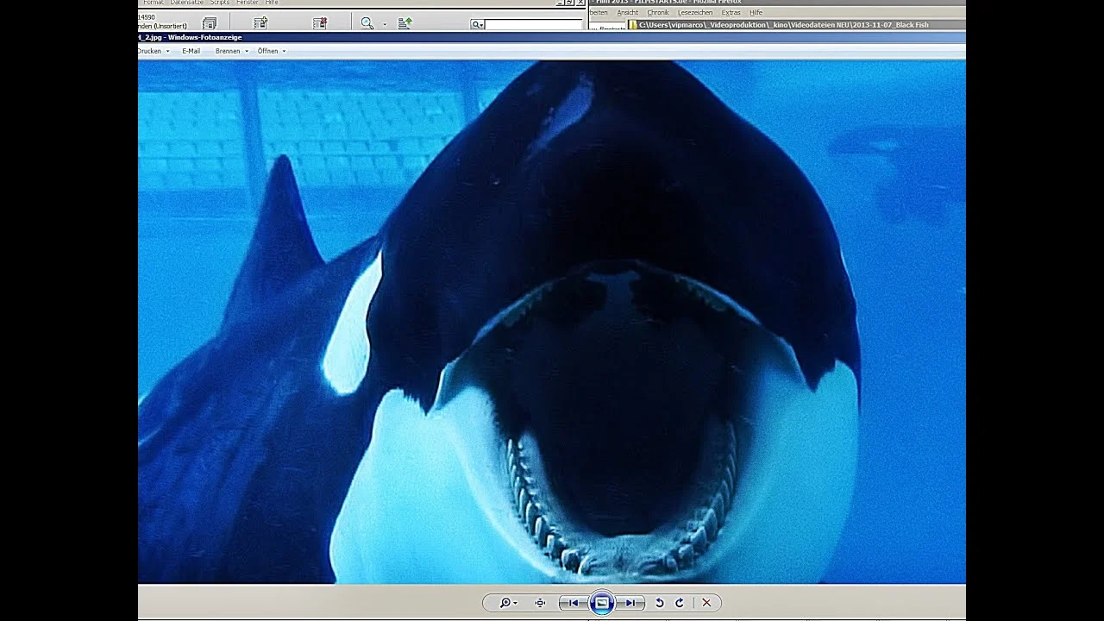Expand the Drucken dropdown menu
The height and width of the screenshot is (621, 1104).
tap(153, 51)
